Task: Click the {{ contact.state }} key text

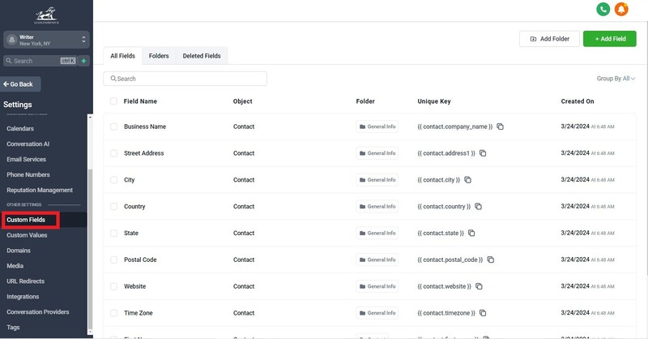Action: 441,233
